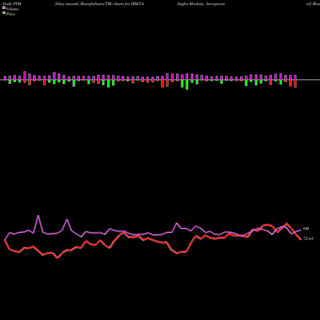The image size is (320, 320).
Task: Select the Volume legend label
Action: 12,9
